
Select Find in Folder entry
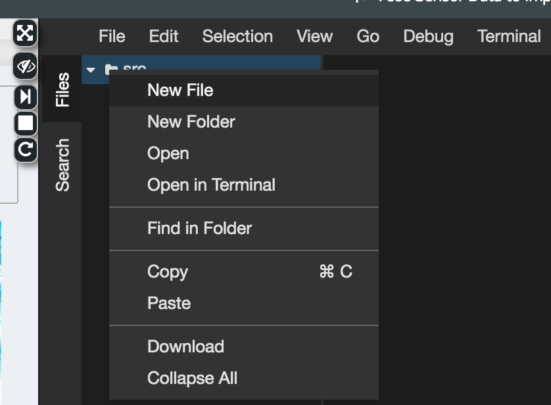[199, 228]
